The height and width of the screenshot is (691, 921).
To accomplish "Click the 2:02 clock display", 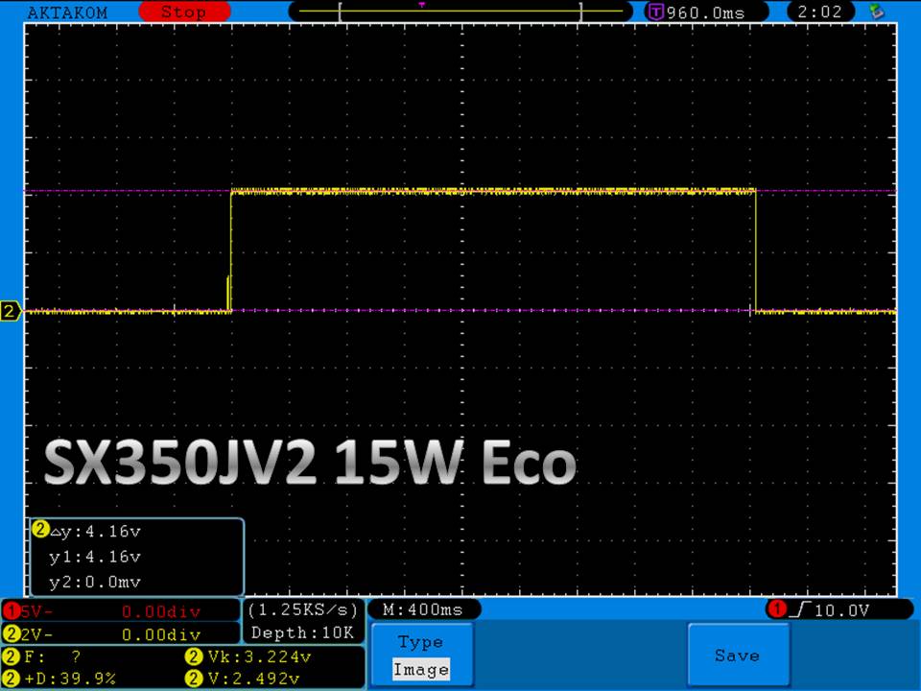I will click(x=818, y=12).
